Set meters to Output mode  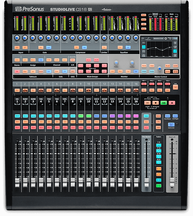(144, 20)
